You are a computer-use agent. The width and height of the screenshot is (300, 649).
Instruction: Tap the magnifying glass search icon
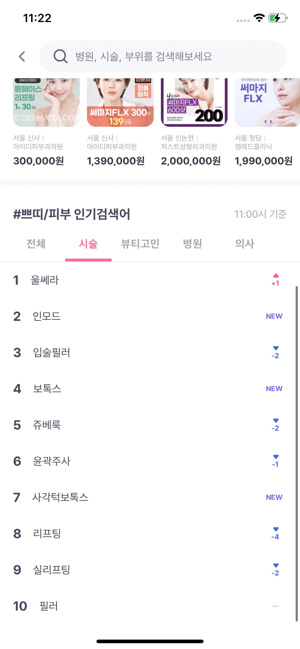point(61,56)
